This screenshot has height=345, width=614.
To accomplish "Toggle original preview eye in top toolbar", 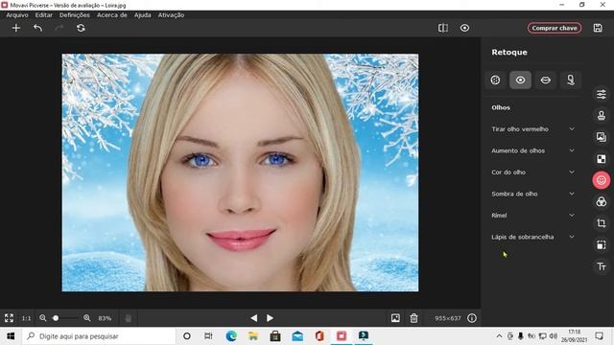I will point(464,28).
